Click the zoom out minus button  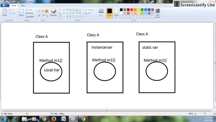click(x=195, y=114)
